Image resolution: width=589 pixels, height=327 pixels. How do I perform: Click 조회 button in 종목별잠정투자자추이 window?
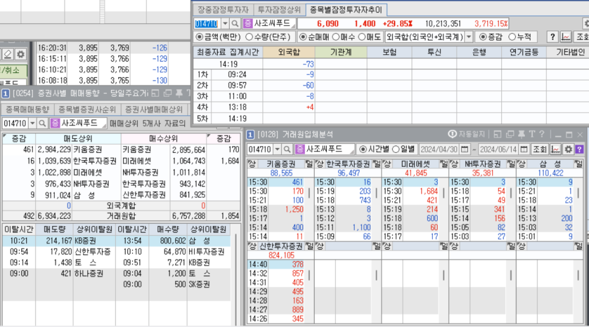click(582, 37)
